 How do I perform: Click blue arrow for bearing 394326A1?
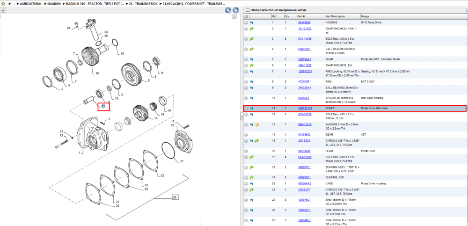[252, 88]
